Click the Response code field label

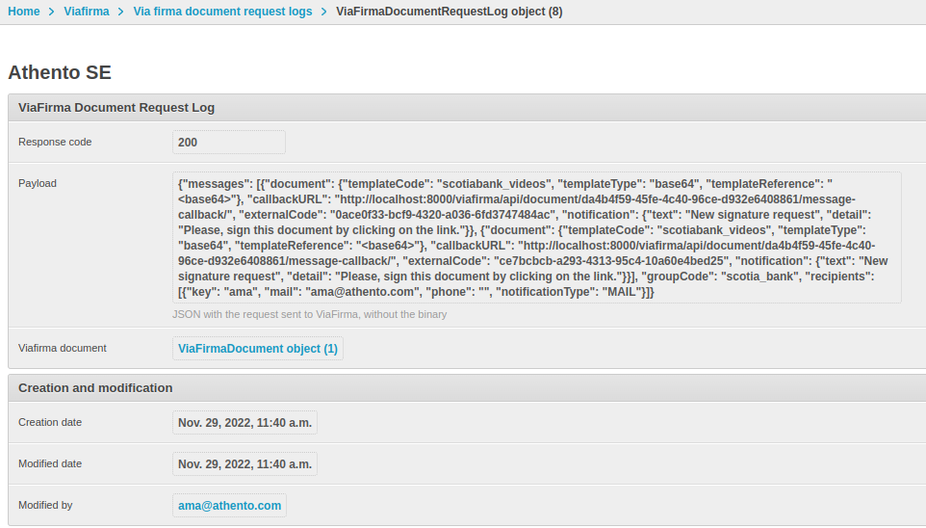click(x=55, y=142)
